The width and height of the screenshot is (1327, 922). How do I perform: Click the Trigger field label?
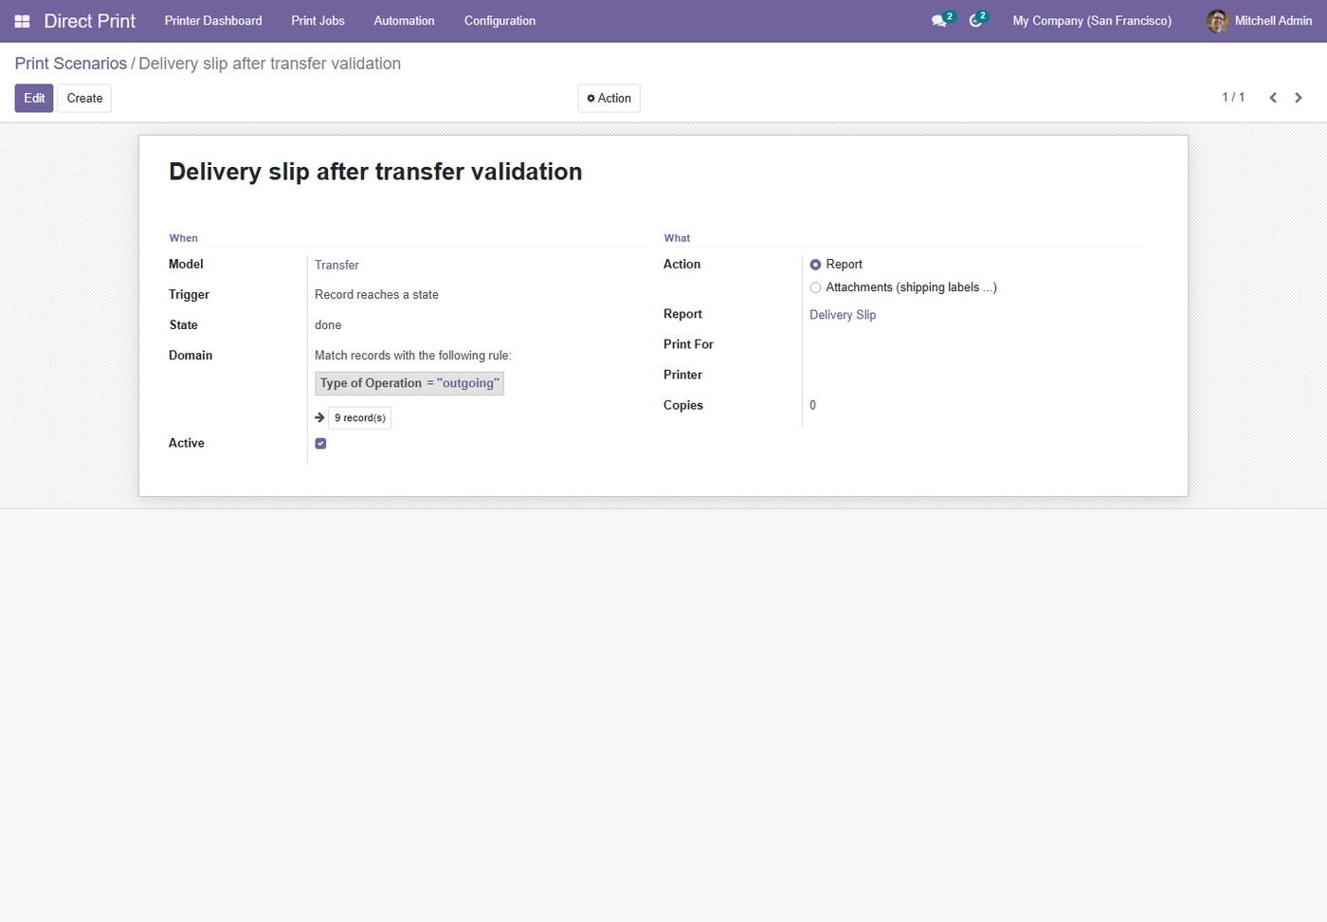(x=189, y=295)
